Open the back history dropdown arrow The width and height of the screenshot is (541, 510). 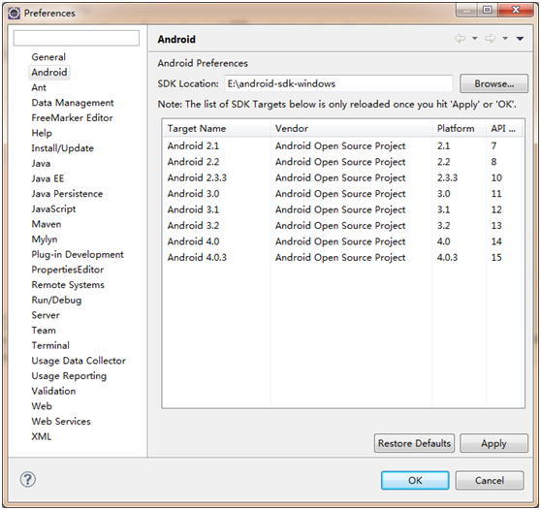(475, 39)
